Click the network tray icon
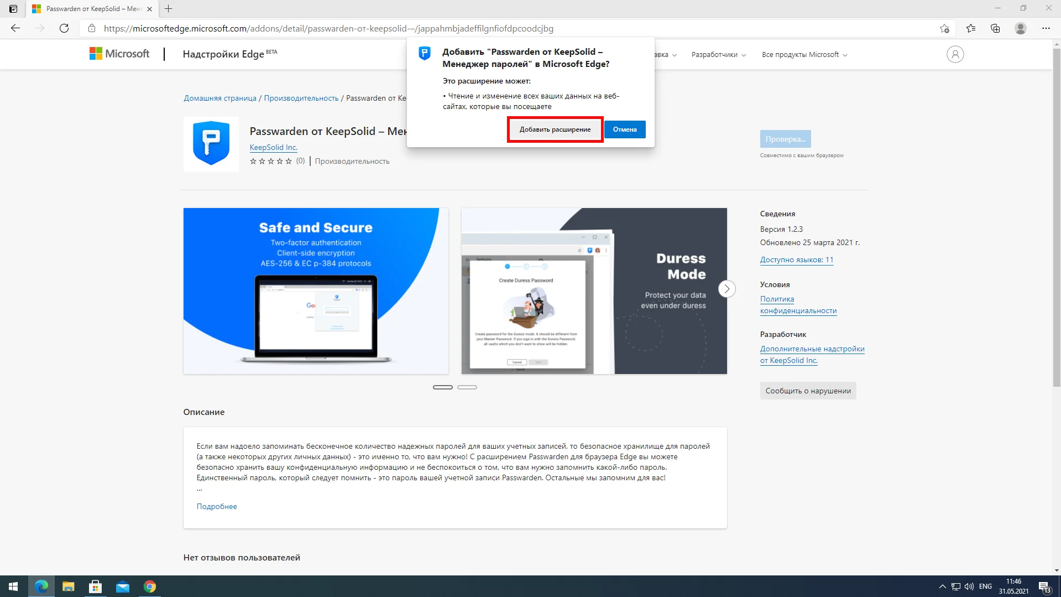The height and width of the screenshot is (597, 1061). pos(956,586)
